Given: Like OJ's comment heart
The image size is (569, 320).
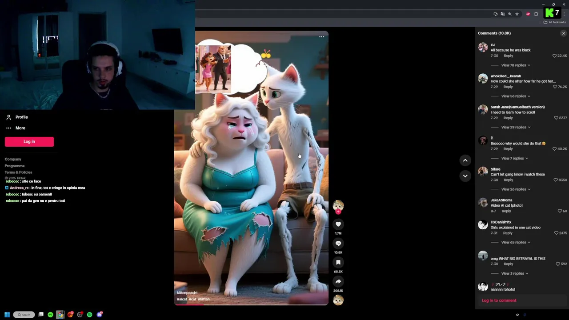Looking at the screenshot, I should pyautogui.click(x=554, y=56).
